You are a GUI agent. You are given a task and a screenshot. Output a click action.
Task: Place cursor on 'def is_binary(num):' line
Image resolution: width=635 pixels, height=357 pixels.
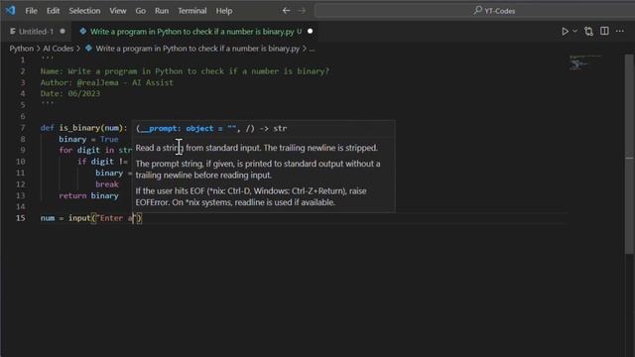[x=83, y=128]
